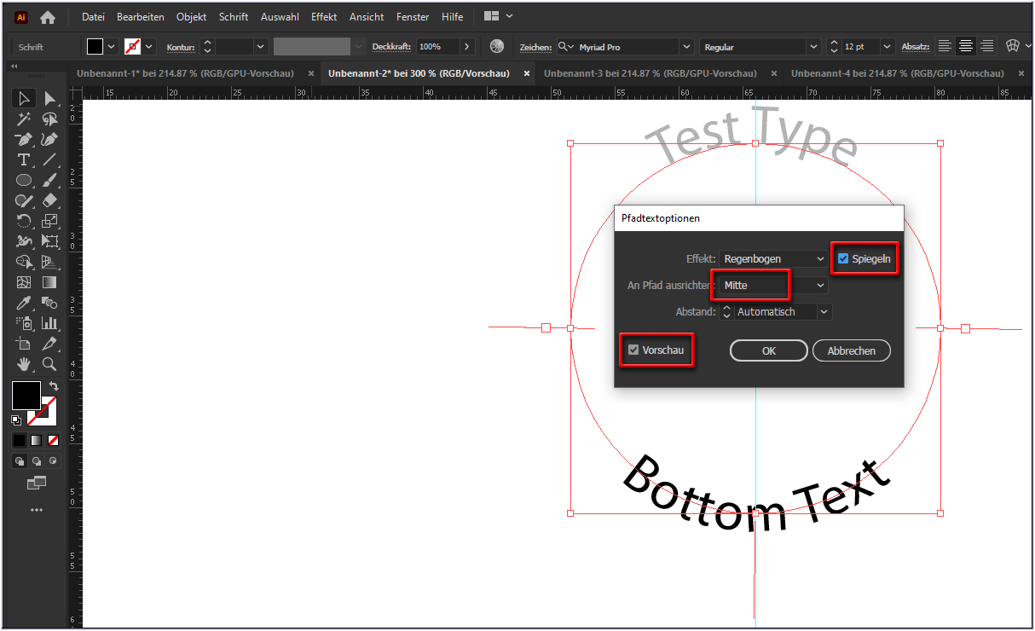Choose the Rotate tool
Screen dimensions: 1035x631
point(24,221)
